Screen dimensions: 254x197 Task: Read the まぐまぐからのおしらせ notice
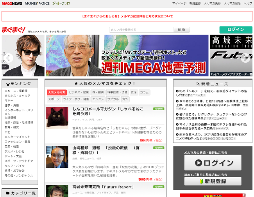tap(127, 16)
